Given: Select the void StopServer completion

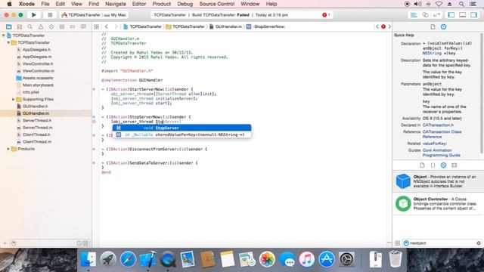Looking at the screenshot, I should click(181, 128).
